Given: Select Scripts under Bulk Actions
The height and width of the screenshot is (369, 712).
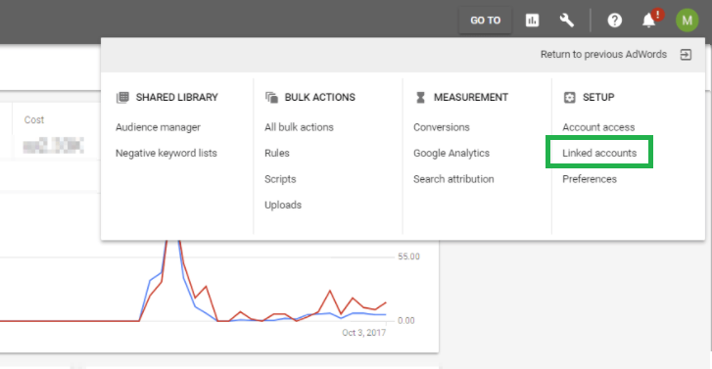Looking at the screenshot, I should (x=280, y=179).
